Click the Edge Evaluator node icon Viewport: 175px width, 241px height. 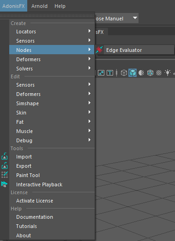(99, 50)
